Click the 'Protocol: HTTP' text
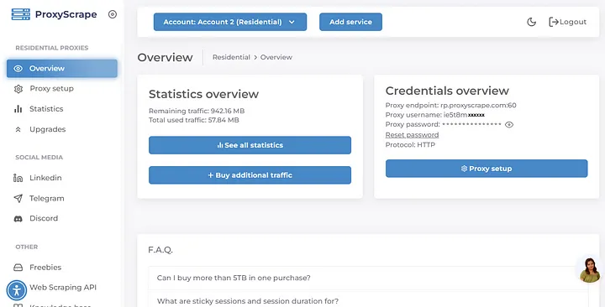Viewport: 605px width, 307px height. (x=410, y=145)
